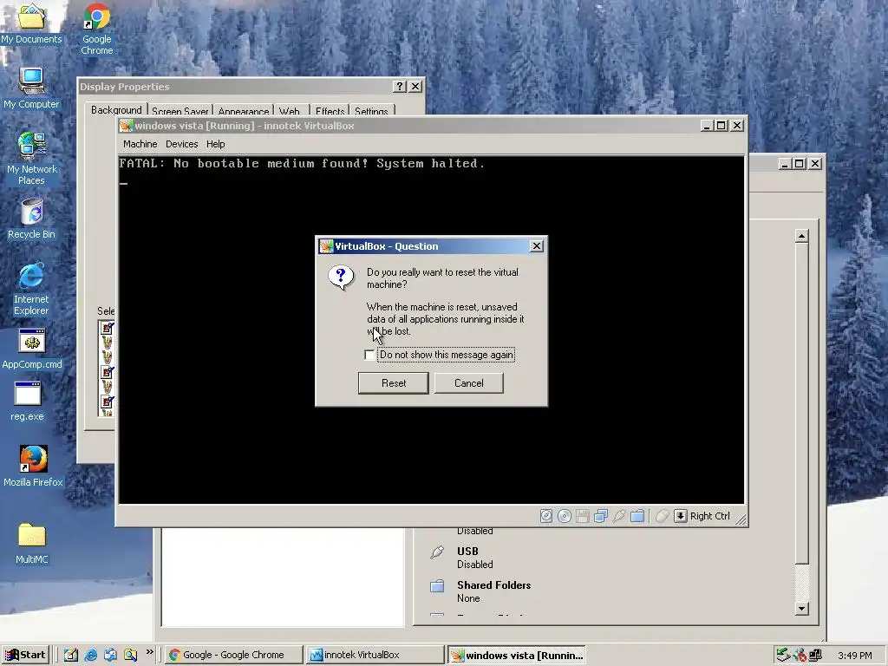Viewport: 888px width, 666px height.
Task: Switch to innotek VirtualBox taskbar button
Action: coord(374,655)
